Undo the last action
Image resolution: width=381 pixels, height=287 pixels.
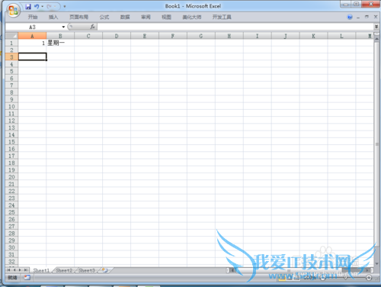coord(37,6)
